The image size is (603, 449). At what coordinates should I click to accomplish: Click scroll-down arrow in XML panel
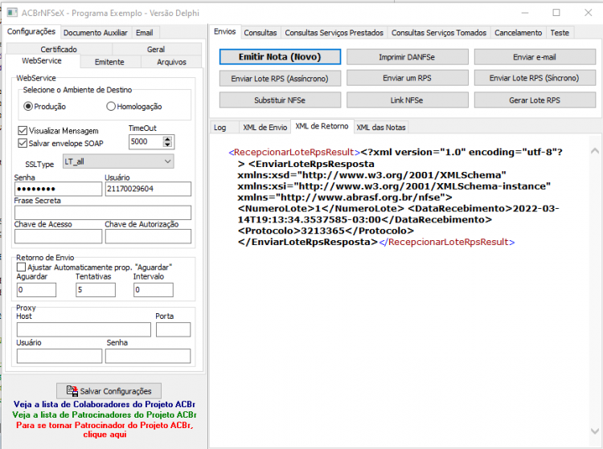point(594,431)
